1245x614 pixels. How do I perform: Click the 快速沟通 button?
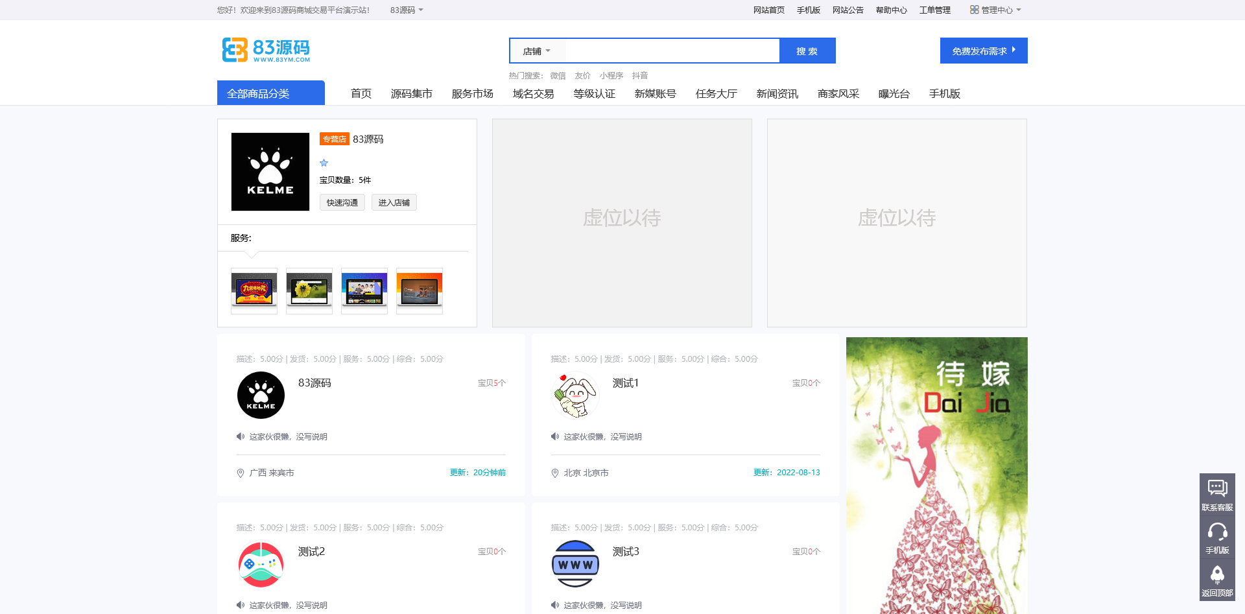pyautogui.click(x=342, y=202)
